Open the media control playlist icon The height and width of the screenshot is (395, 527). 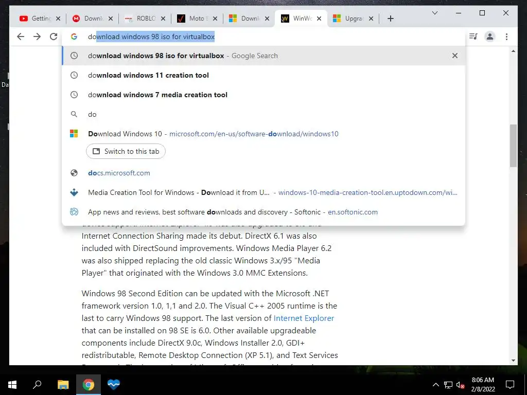pyautogui.click(x=473, y=37)
